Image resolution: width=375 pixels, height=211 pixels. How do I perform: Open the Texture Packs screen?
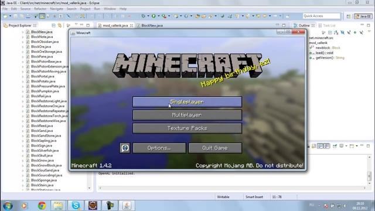pos(187,128)
